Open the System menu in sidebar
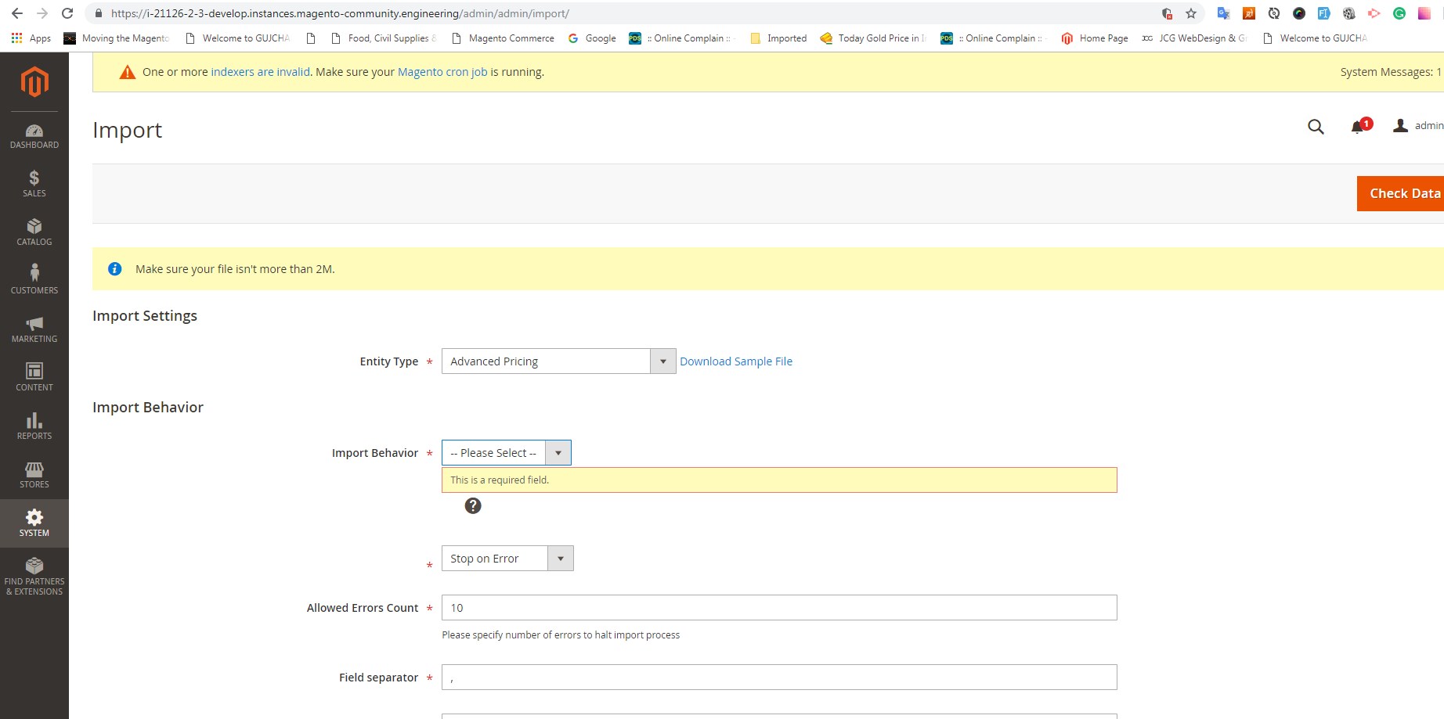 (x=34, y=523)
